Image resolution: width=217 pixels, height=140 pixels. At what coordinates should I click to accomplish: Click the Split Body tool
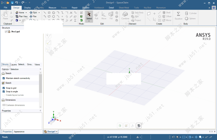coord(138,12)
